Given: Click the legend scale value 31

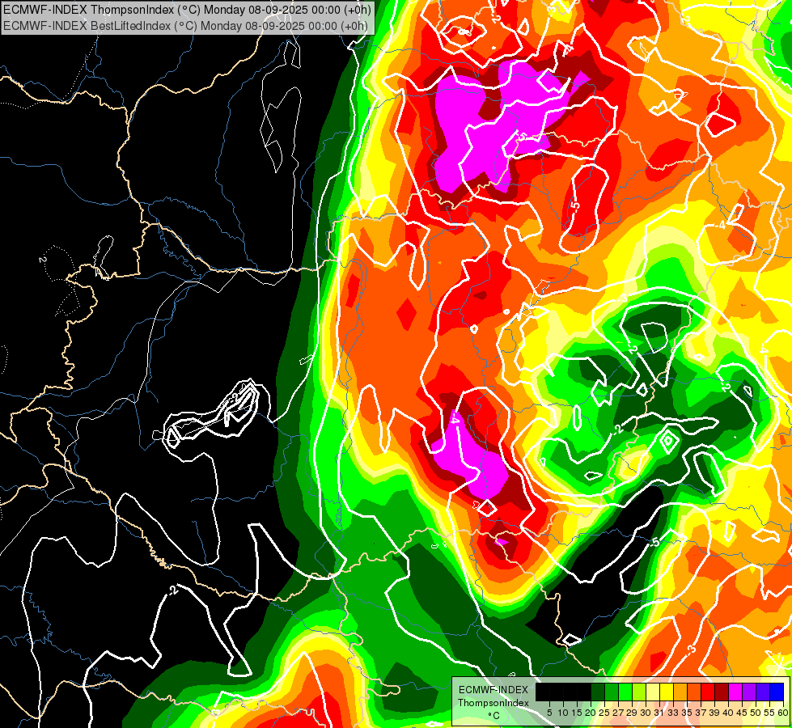Looking at the screenshot, I should pyautogui.click(x=659, y=713).
